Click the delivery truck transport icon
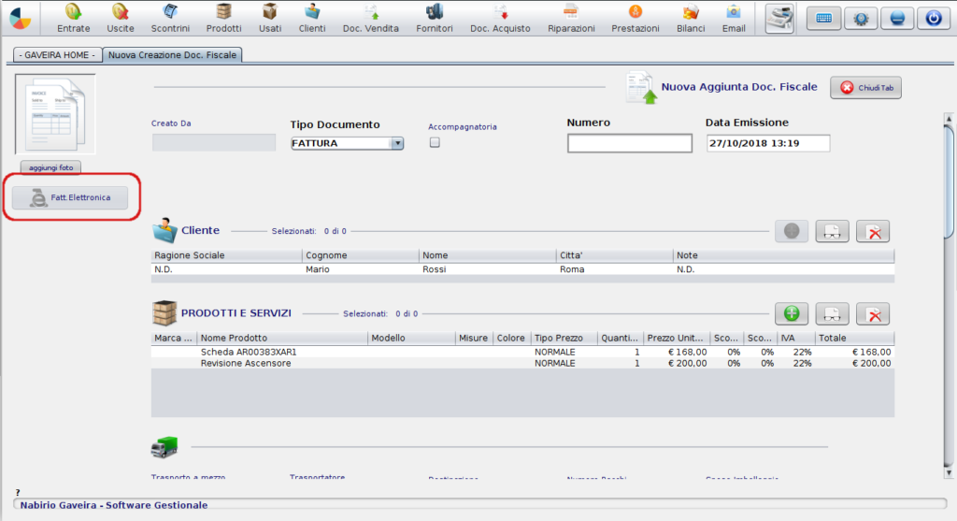Viewport: 957px width, 521px height. [164, 446]
